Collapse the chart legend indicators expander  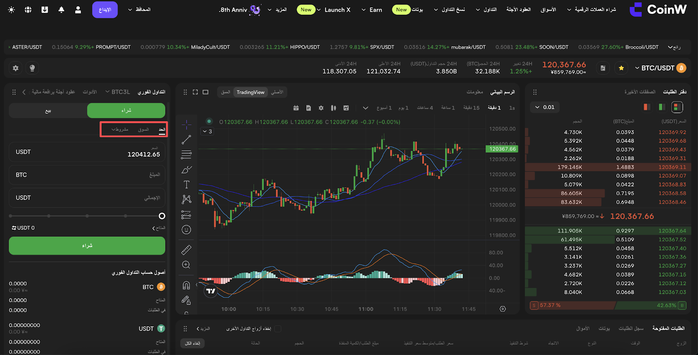tap(207, 131)
